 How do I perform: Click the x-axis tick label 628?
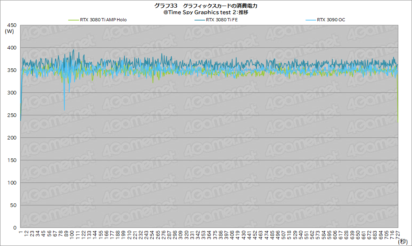(346, 235)
